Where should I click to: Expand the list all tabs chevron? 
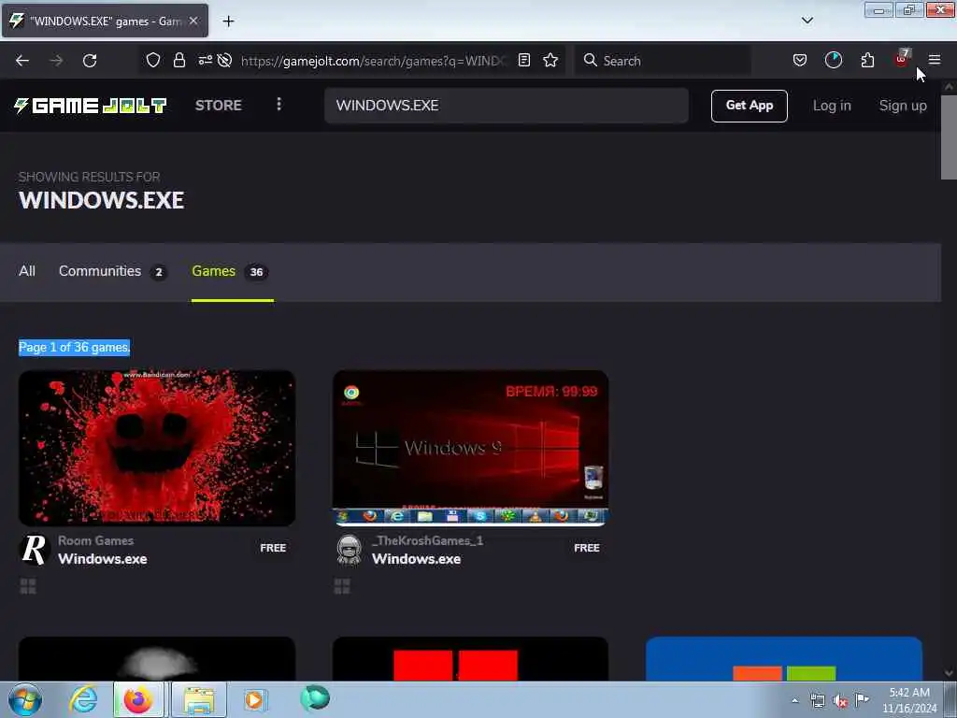(x=807, y=21)
